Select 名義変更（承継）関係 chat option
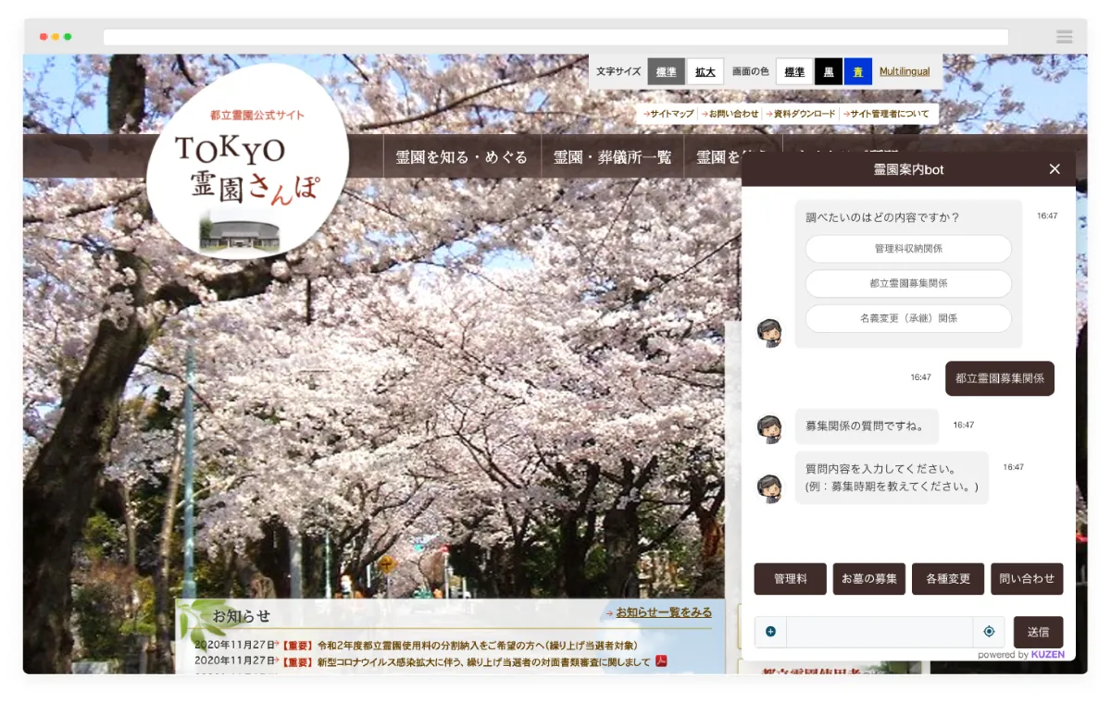 pos(908,318)
